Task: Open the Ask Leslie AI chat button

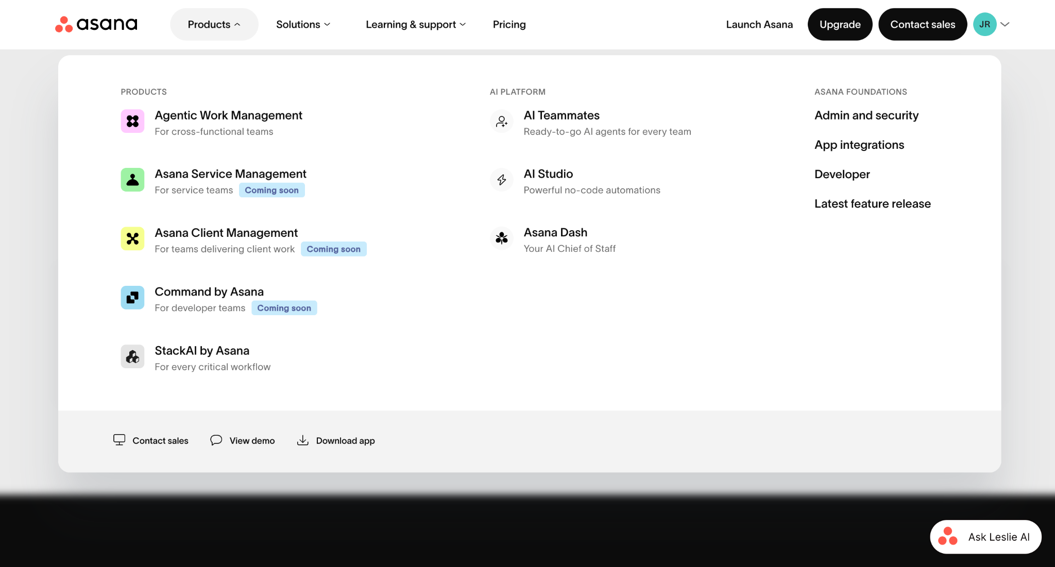Action: tap(985, 537)
